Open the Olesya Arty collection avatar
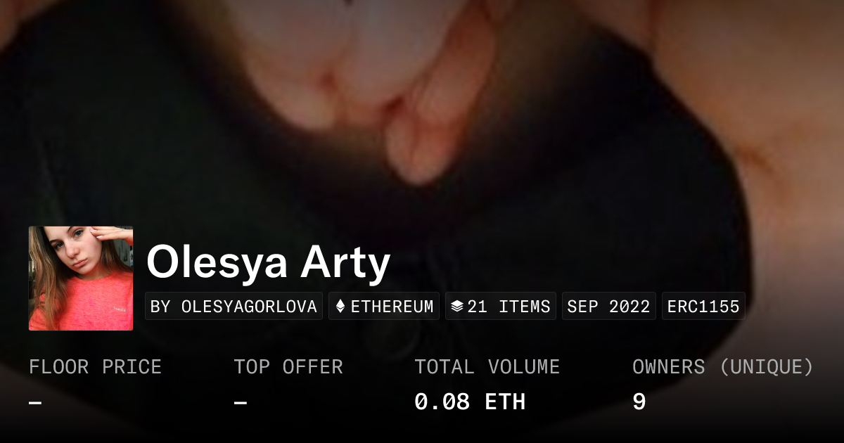844x443 pixels. (x=81, y=278)
